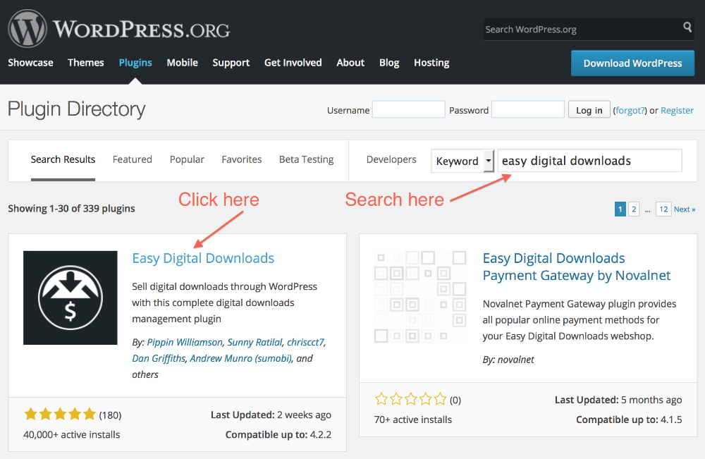Click the plugin search field containing easy digital downloads
This screenshot has width=705, height=459.
pos(589,161)
